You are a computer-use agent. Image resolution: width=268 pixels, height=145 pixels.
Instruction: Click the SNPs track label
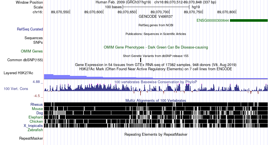point(38,42)
